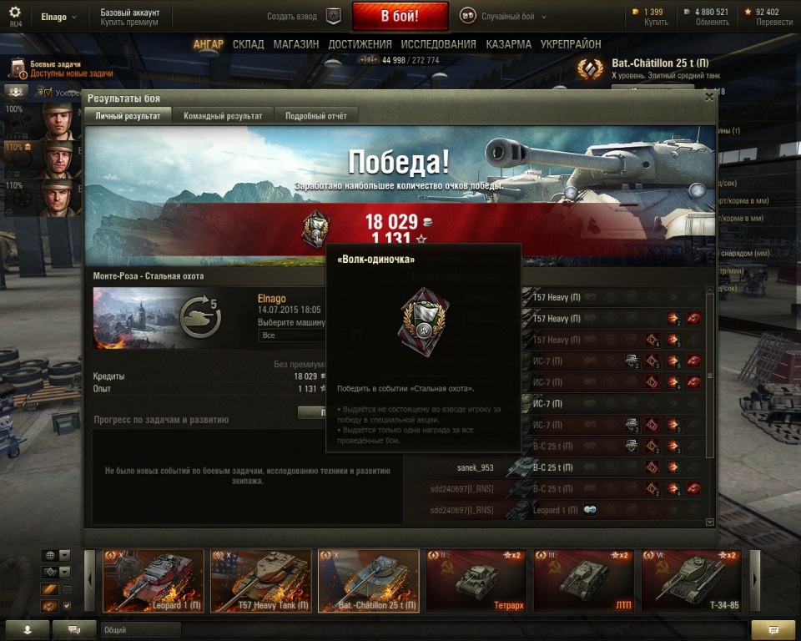Uncheck the favorite tanks filter checkbox

click(67, 606)
